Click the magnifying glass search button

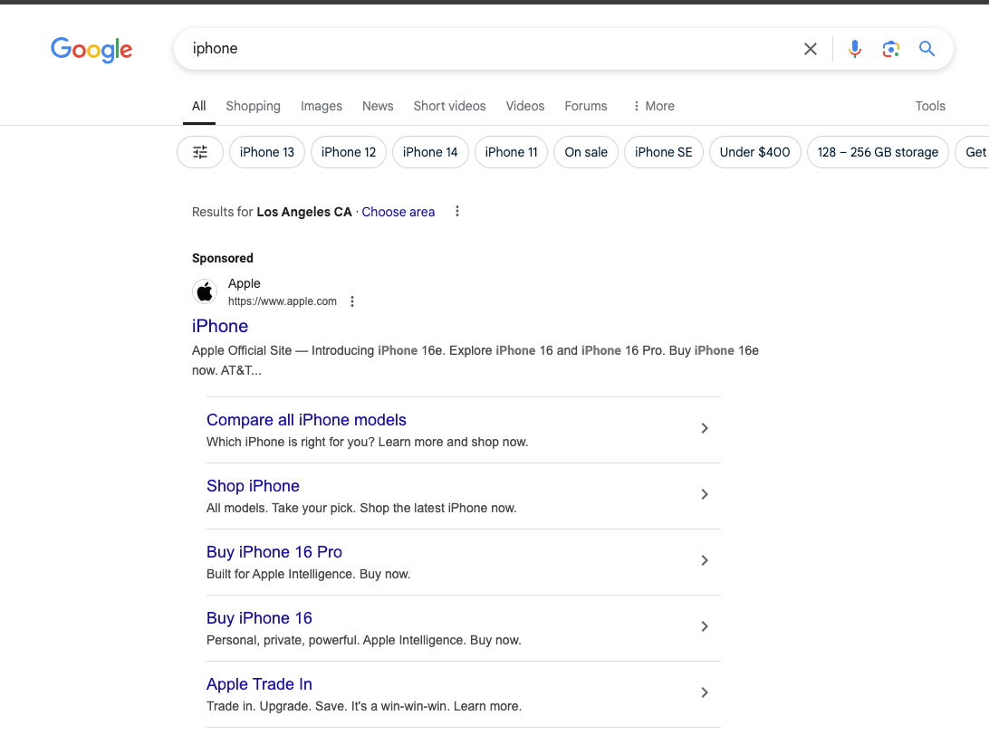927,49
